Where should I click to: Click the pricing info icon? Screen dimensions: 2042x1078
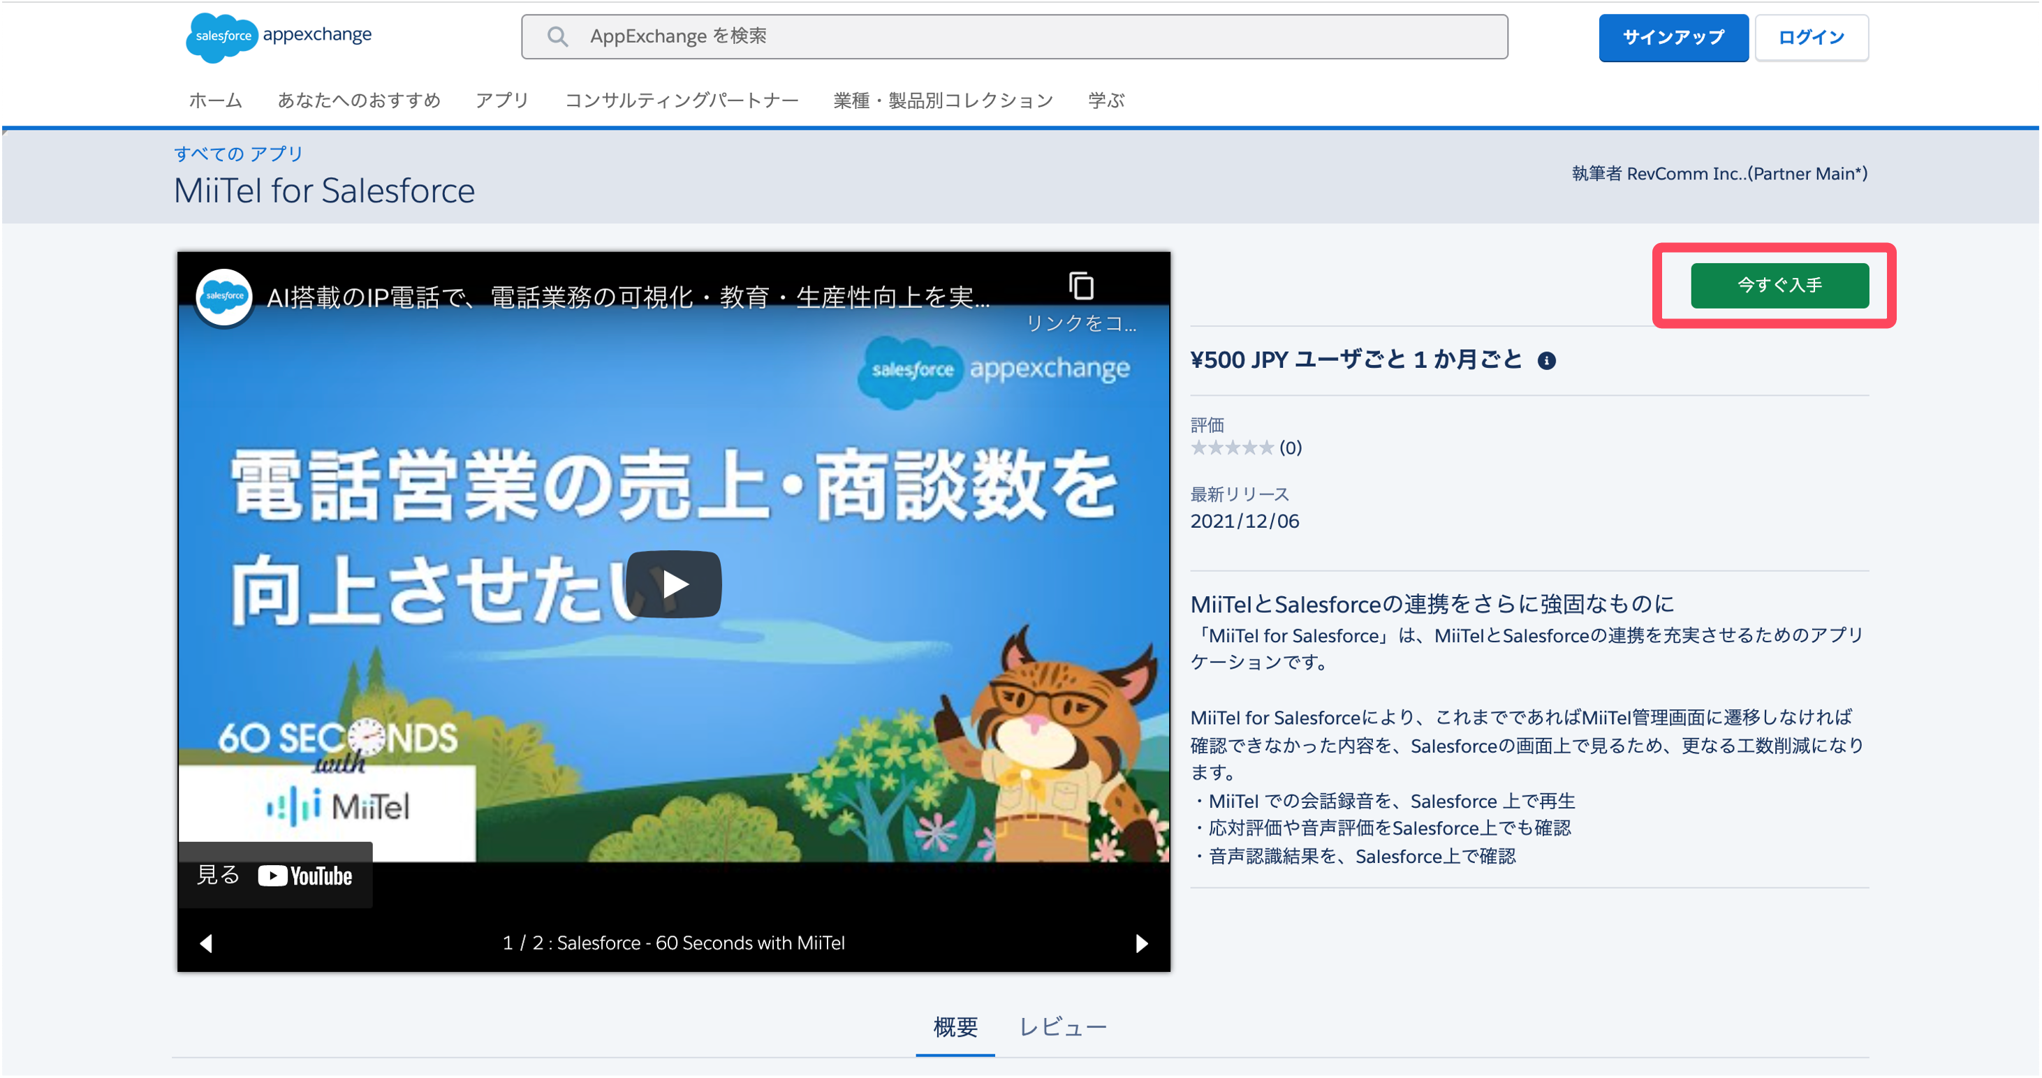point(1545,362)
